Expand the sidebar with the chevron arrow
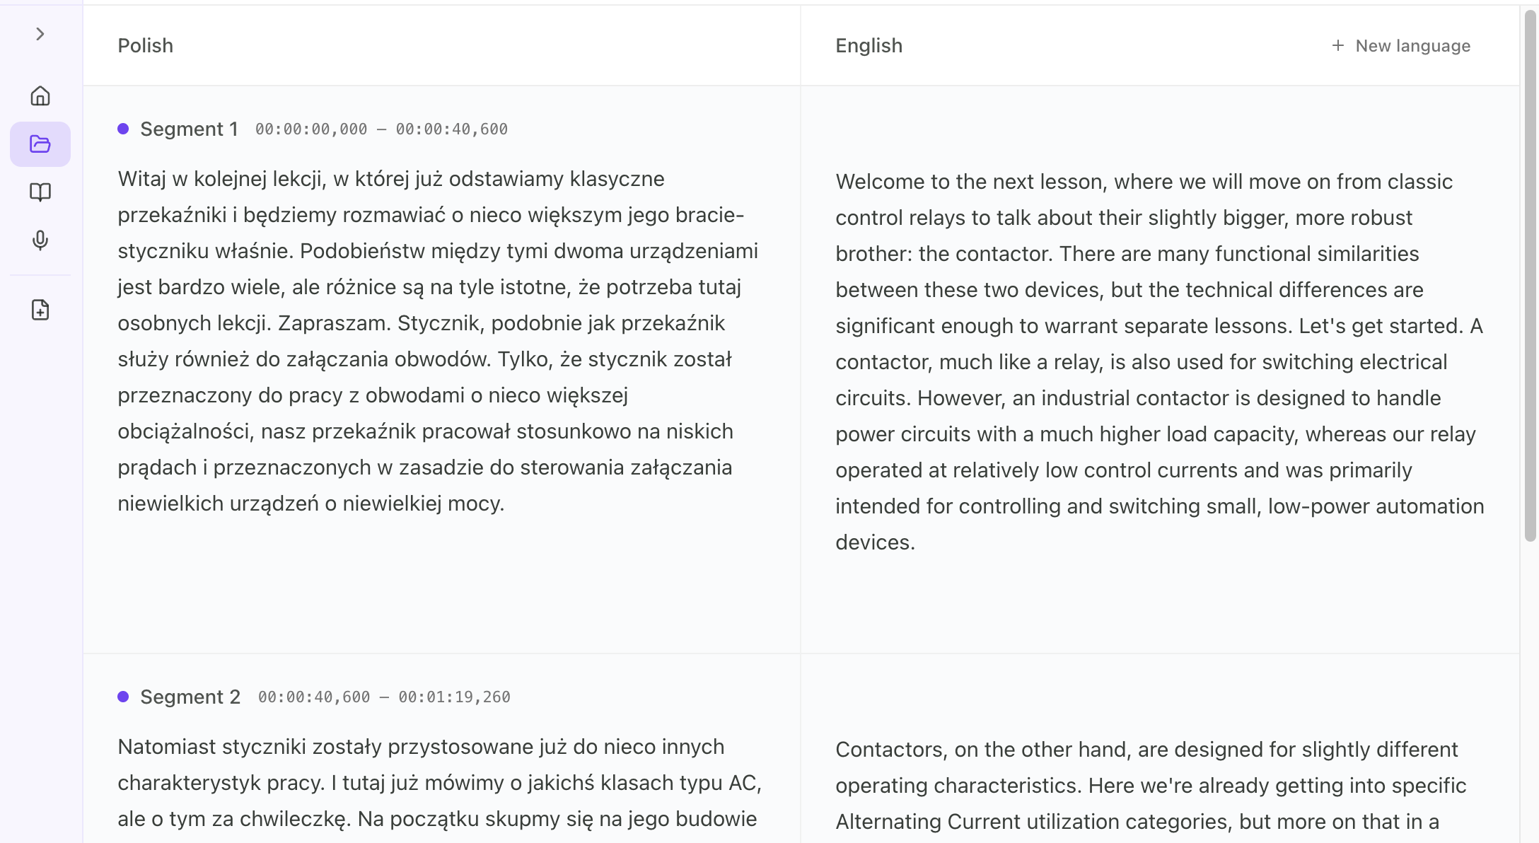This screenshot has width=1539, height=843. (40, 34)
